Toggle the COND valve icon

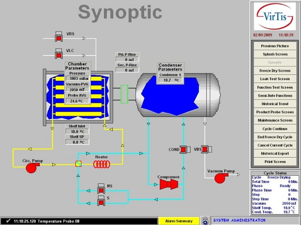pyautogui.click(x=185, y=149)
